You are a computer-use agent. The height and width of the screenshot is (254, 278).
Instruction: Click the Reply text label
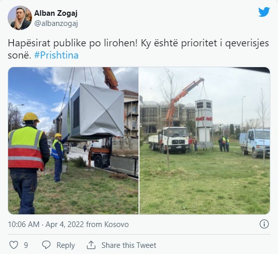(x=66, y=245)
